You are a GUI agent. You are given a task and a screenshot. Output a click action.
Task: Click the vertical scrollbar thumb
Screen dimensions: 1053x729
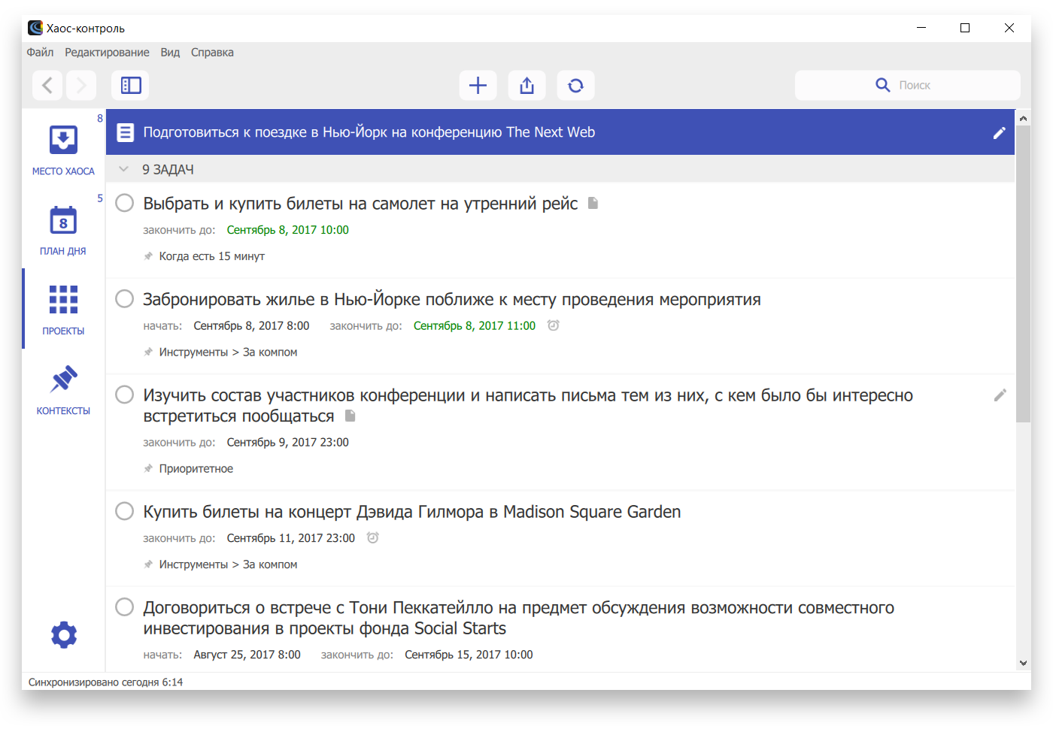tap(1023, 274)
